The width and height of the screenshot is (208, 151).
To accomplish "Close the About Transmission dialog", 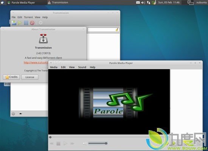I will 84,29.
